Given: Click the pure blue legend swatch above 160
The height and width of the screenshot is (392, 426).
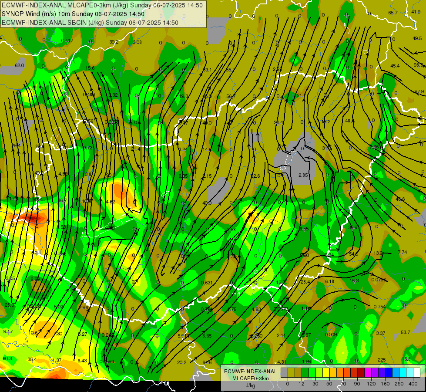Looking at the screenshot, I should [389, 372].
